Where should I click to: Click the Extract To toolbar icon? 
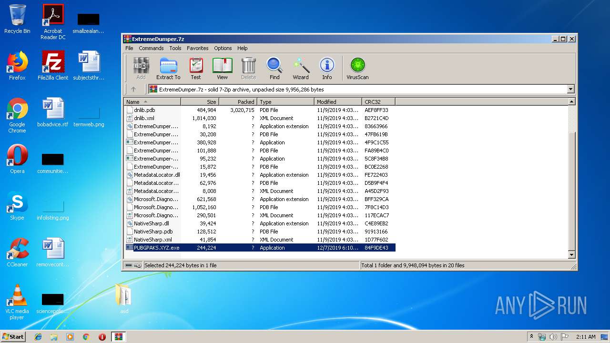click(168, 69)
